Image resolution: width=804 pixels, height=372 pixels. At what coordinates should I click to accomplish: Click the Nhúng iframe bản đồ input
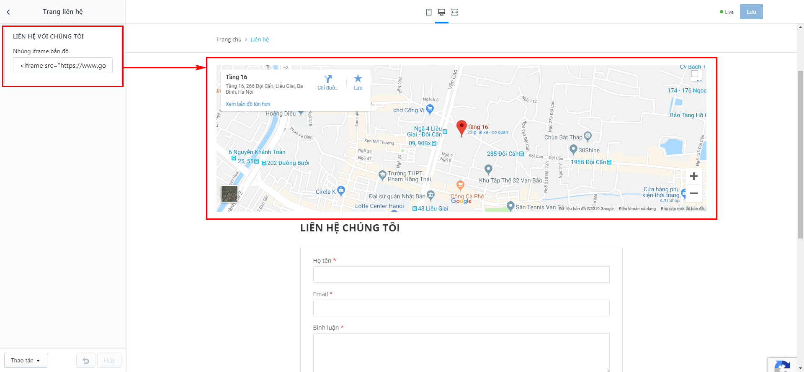tap(63, 66)
